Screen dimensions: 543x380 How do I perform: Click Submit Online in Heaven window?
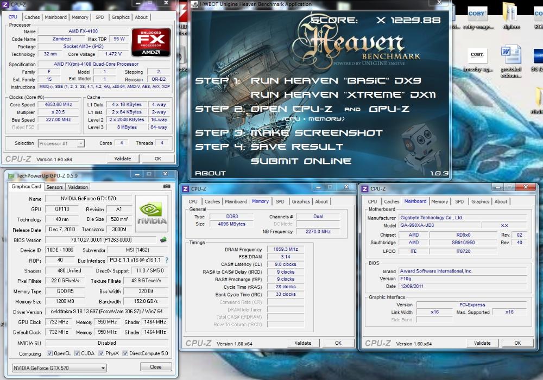(301, 161)
